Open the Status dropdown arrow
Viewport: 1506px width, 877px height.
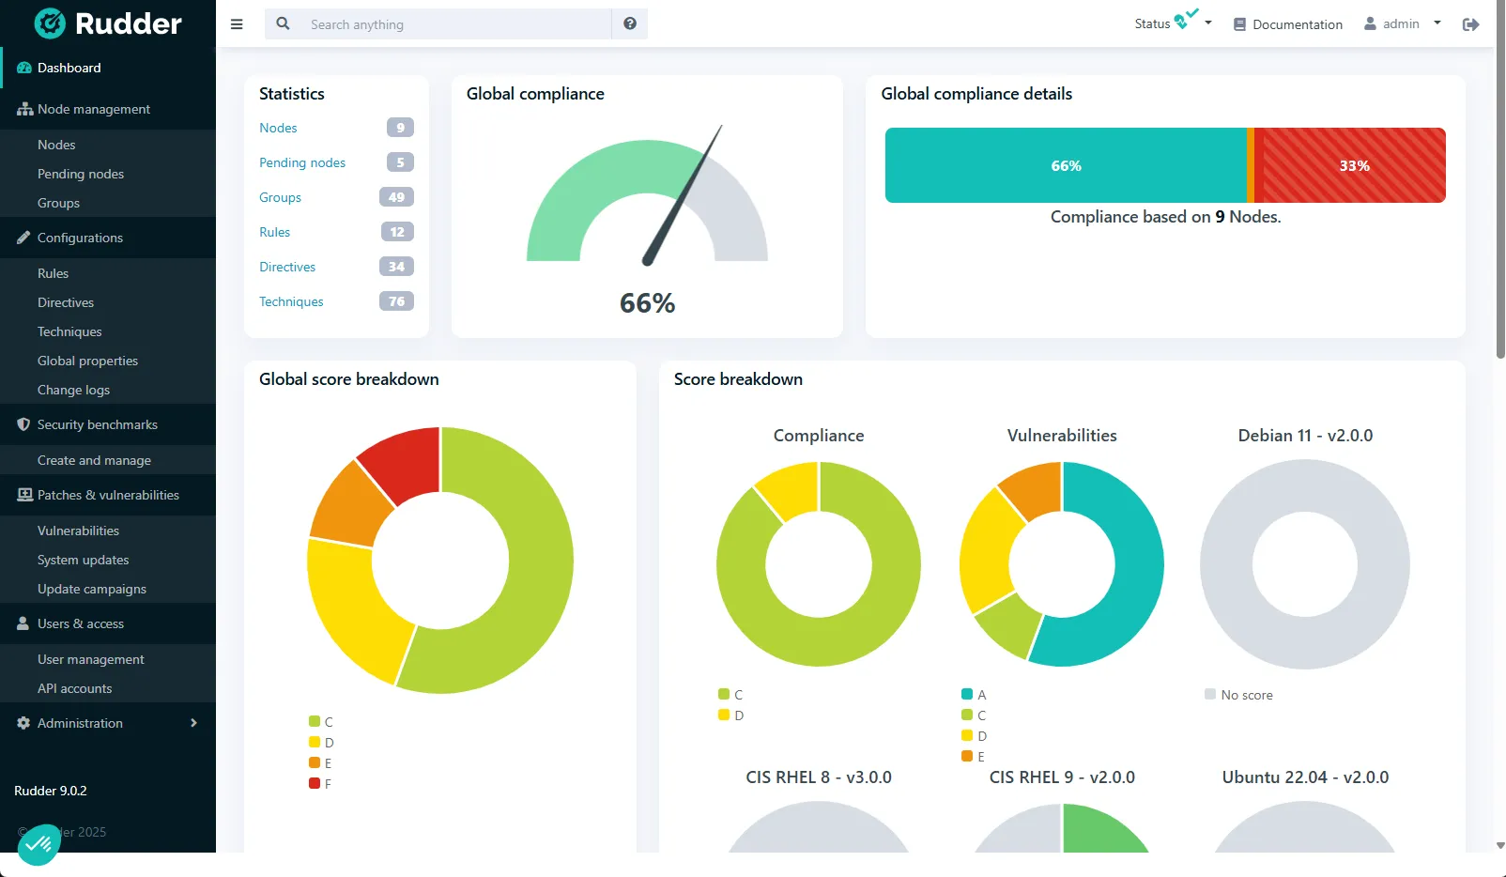click(x=1208, y=23)
